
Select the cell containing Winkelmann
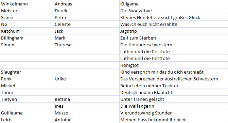(27, 4)
